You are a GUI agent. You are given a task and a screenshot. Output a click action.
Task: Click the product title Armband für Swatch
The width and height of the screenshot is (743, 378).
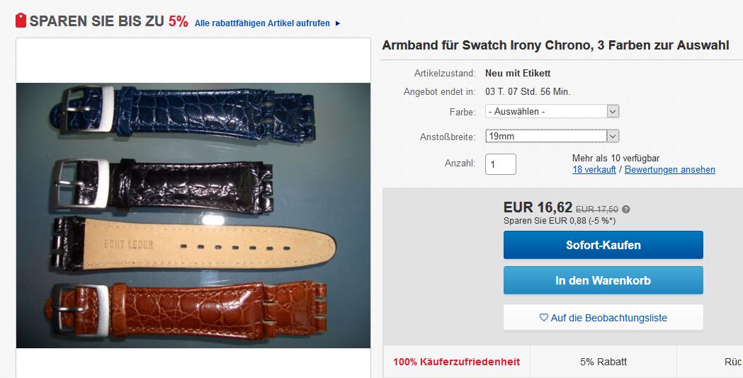555,45
